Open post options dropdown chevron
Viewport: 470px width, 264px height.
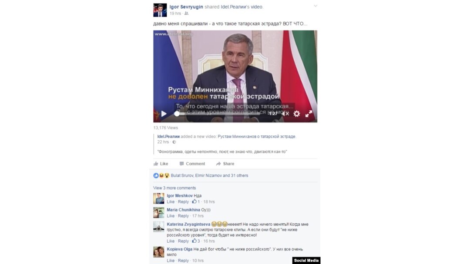(316, 6)
